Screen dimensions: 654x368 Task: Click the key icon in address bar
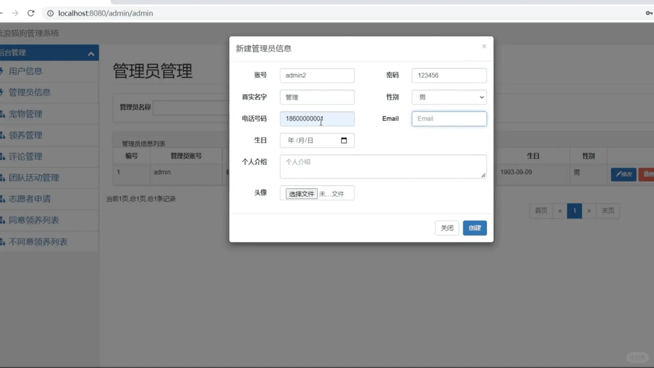649,13
